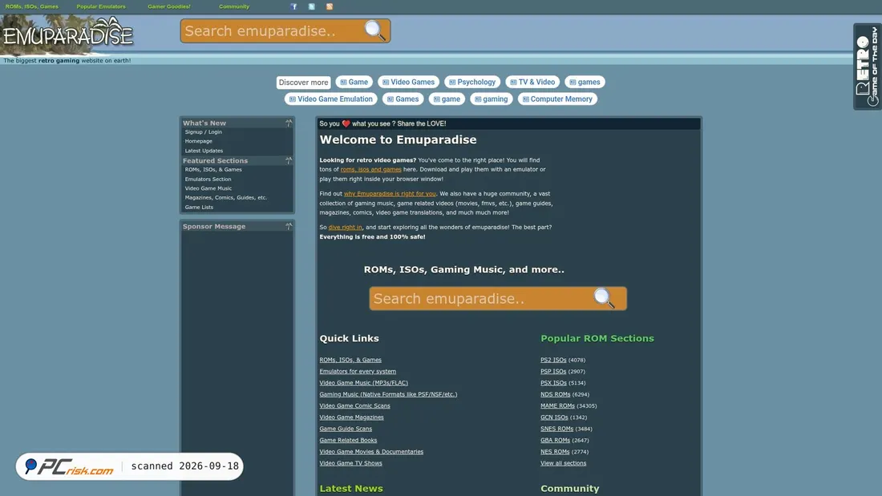Open Game Lists in sidebar
This screenshot has height=496, width=882.
pos(199,207)
